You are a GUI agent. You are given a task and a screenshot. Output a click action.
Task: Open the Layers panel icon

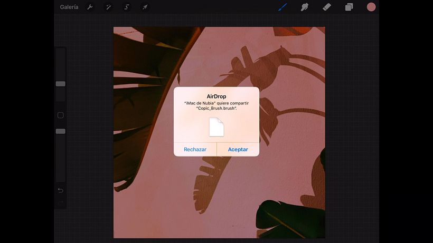tap(349, 7)
